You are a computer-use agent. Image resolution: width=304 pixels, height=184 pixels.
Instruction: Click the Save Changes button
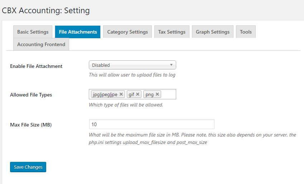28,167
